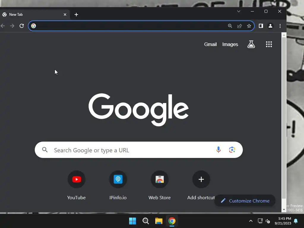Focus the address bar field
The height and width of the screenshot is (228, 304).
tap(141, 26)
